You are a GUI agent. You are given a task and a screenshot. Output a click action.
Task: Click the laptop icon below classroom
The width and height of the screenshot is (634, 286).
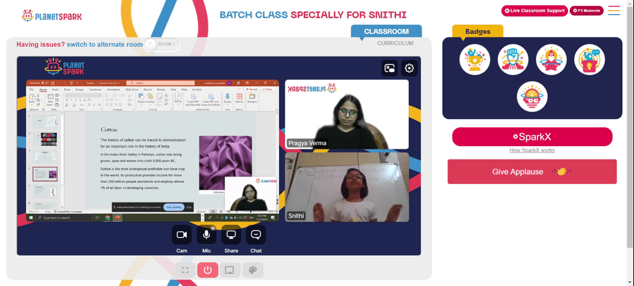click(x=230, y=270)
